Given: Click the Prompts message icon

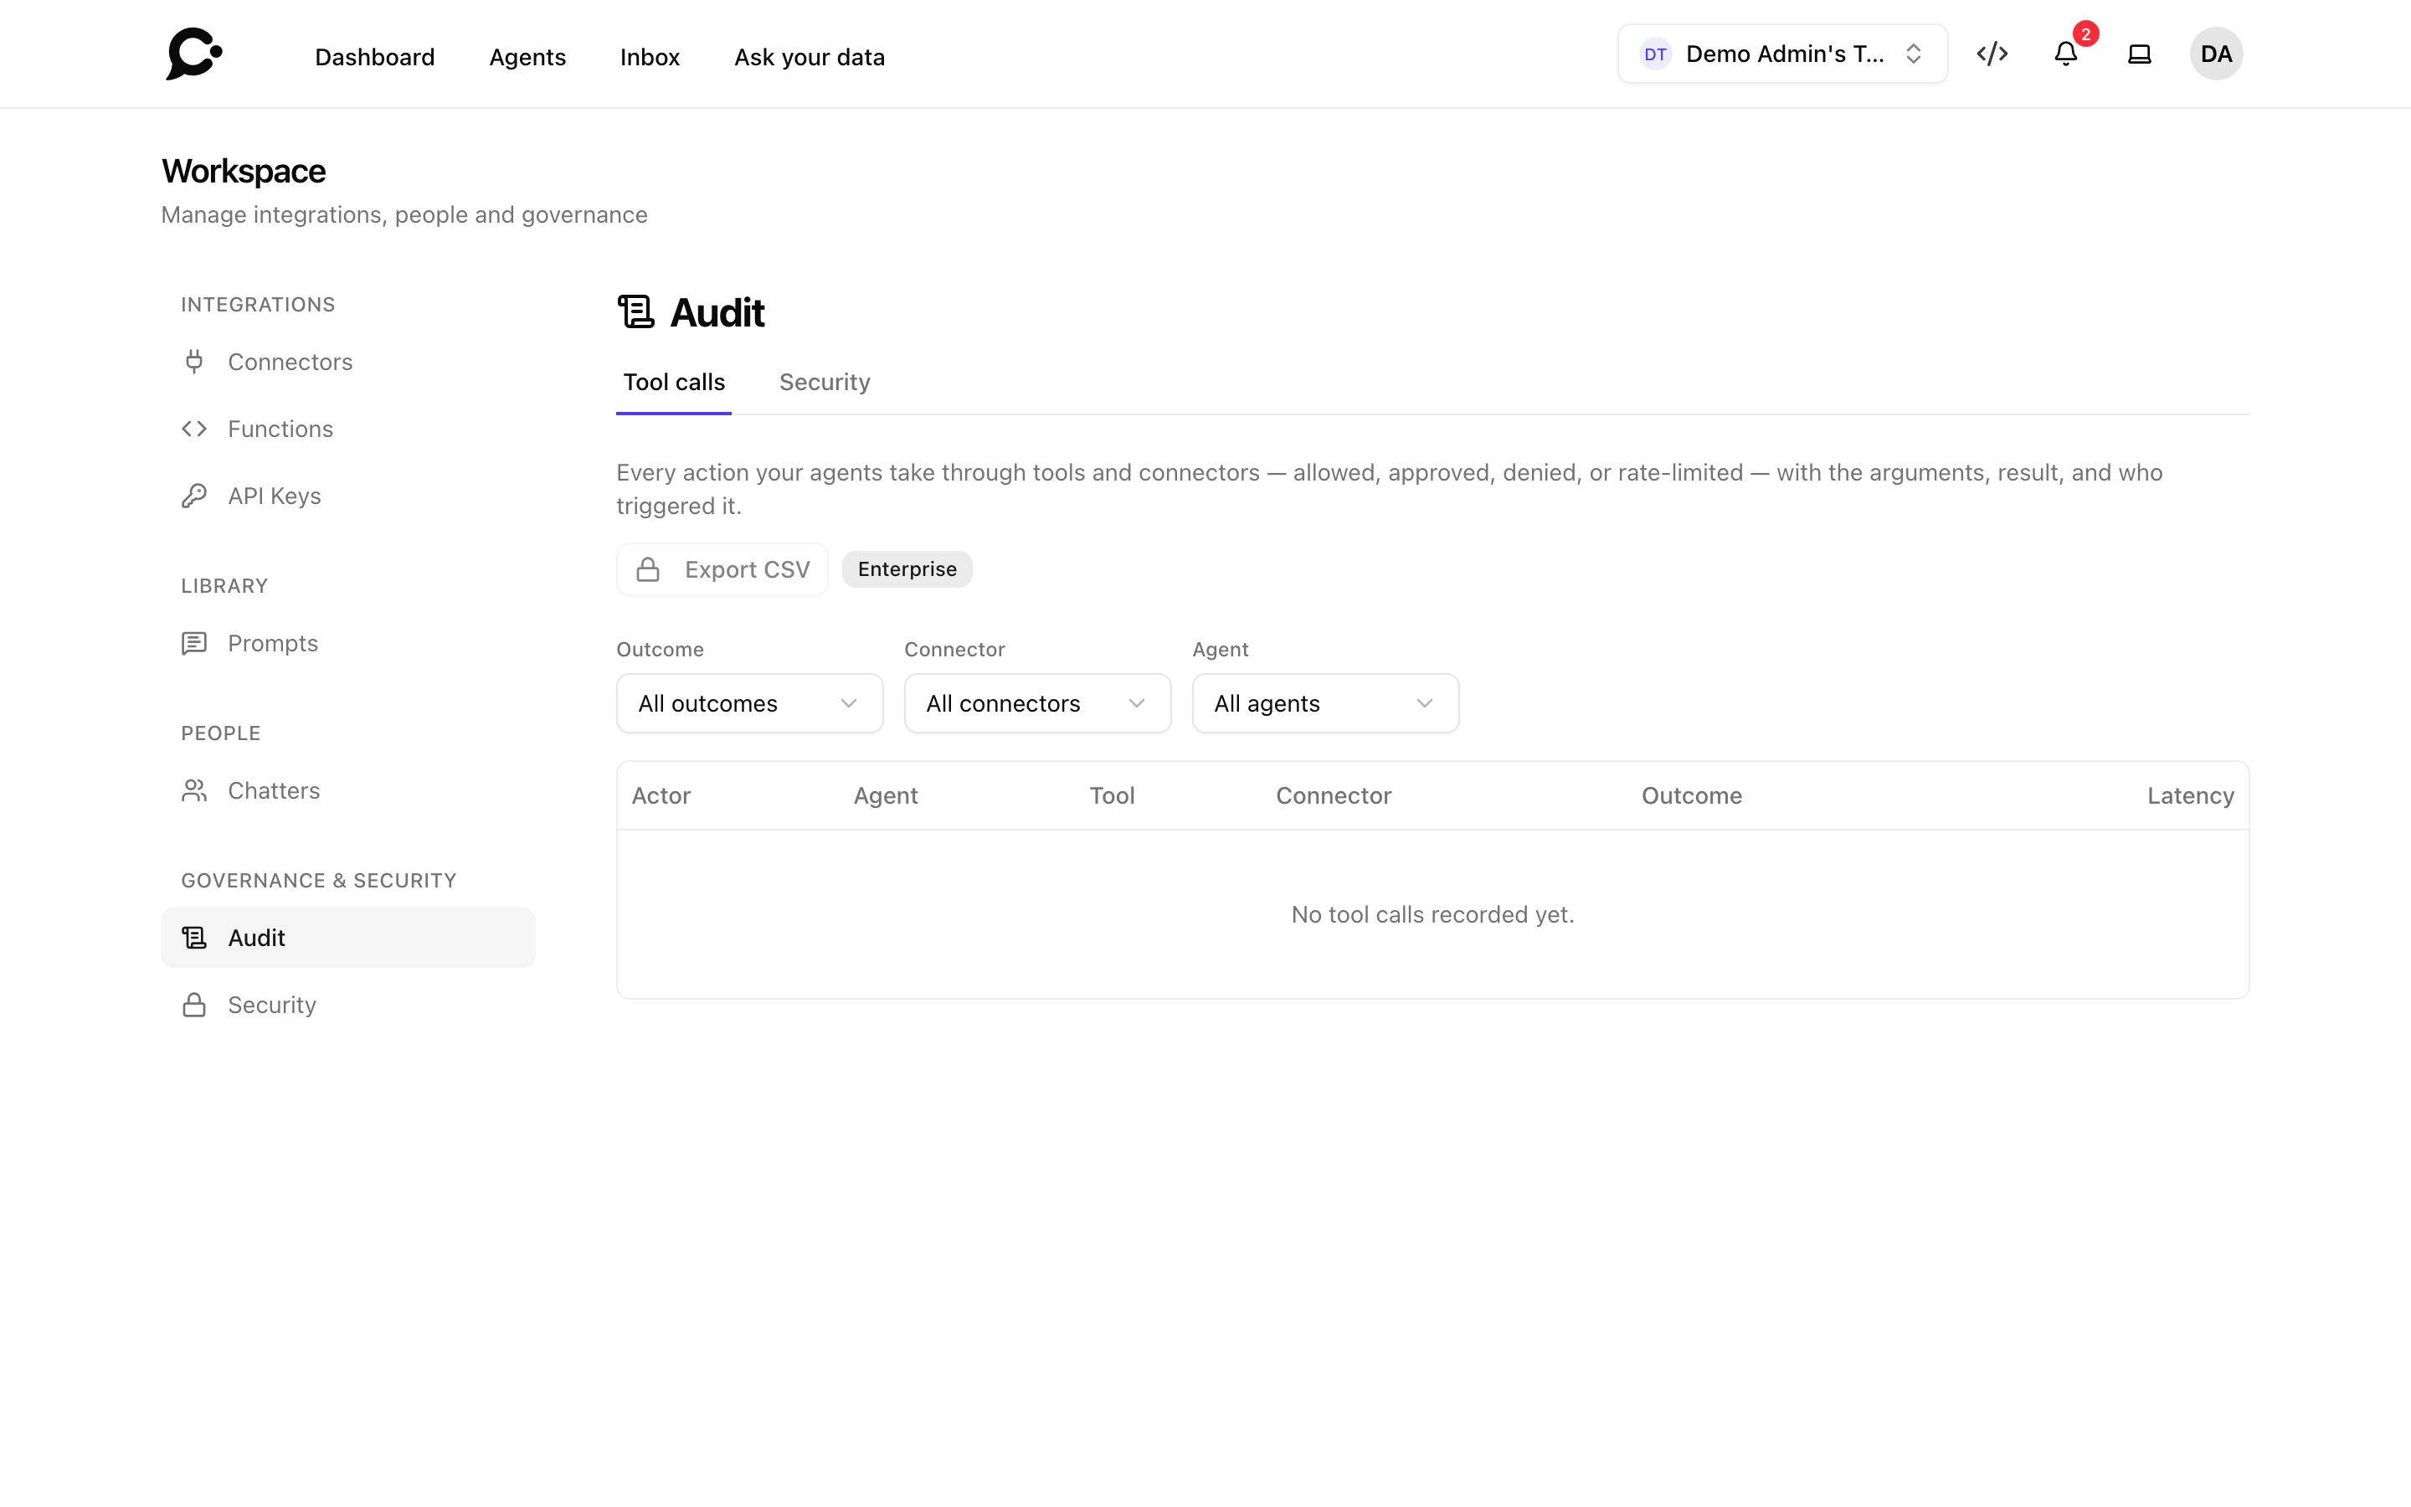Looking at the screenshot, I should pyautogui.click(x=194, y=643).
